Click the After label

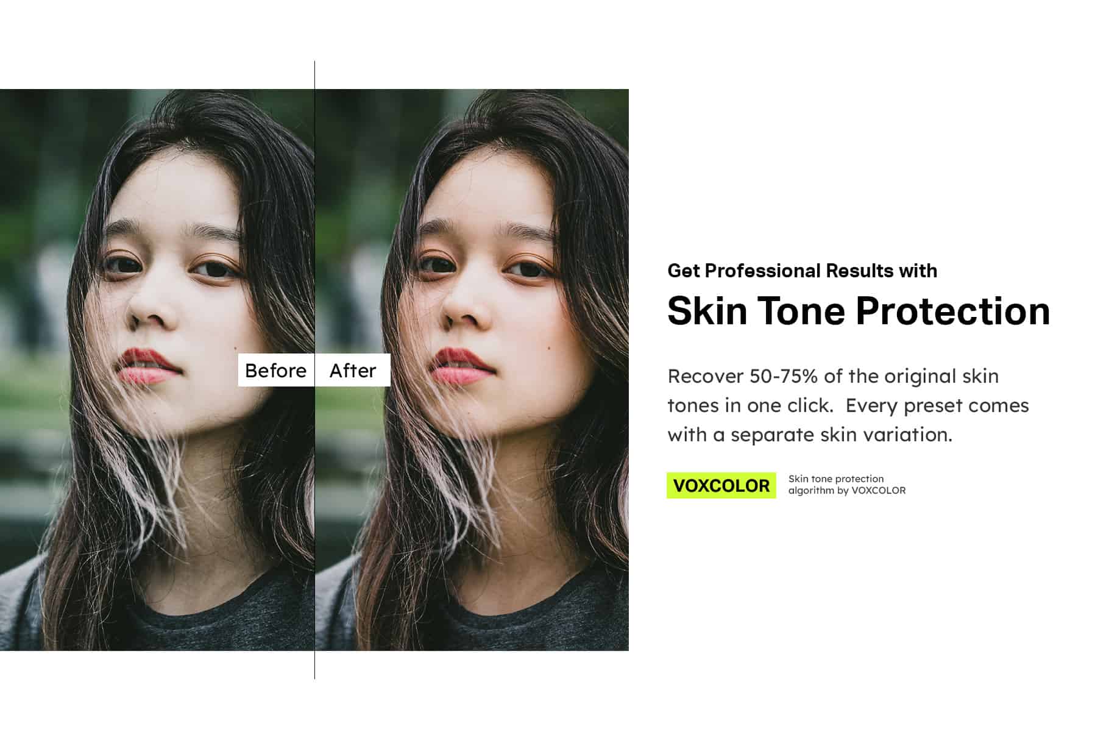pyautogui.click(x=353, y=370)
